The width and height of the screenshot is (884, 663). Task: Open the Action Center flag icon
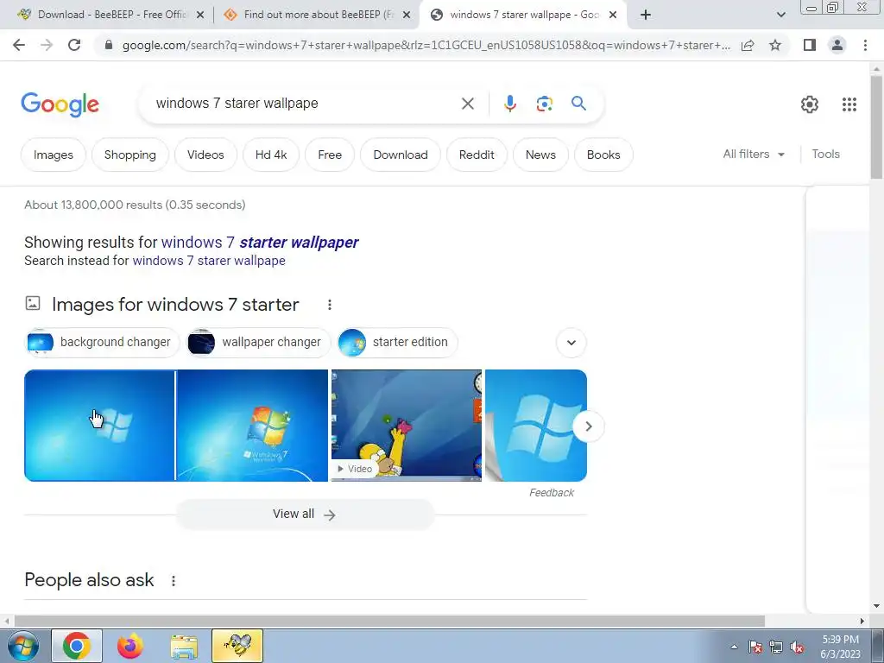755,647
